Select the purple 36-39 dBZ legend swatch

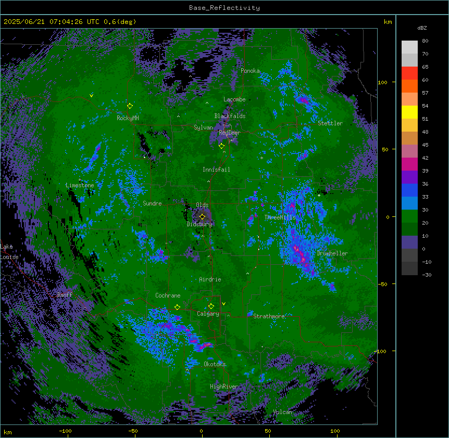point(409,177)
